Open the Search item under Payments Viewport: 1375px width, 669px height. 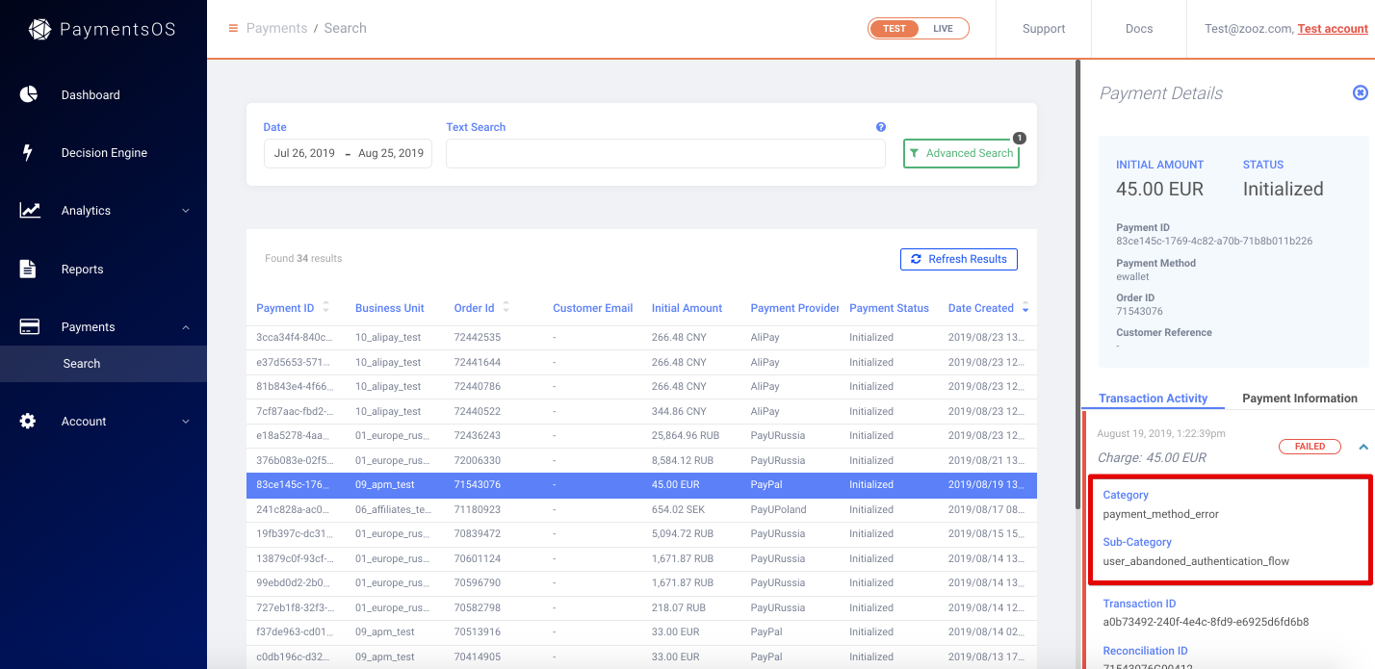coord(82,363)
